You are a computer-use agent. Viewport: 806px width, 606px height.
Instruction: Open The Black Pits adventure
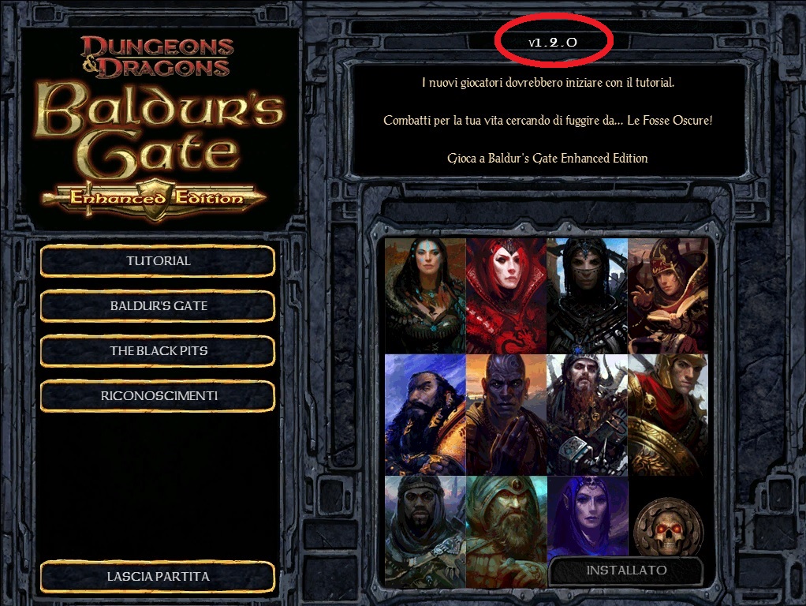click(158, 351)
